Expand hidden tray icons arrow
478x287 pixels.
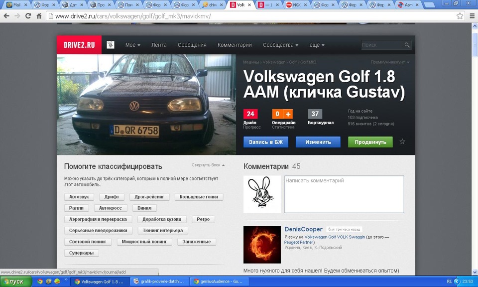[457, 282]
